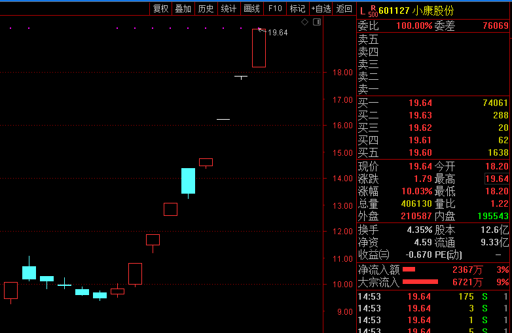Open the 历史 history view
Image resolution: width=512 pixels, height=333 pixels.
(x=206, y=9)
